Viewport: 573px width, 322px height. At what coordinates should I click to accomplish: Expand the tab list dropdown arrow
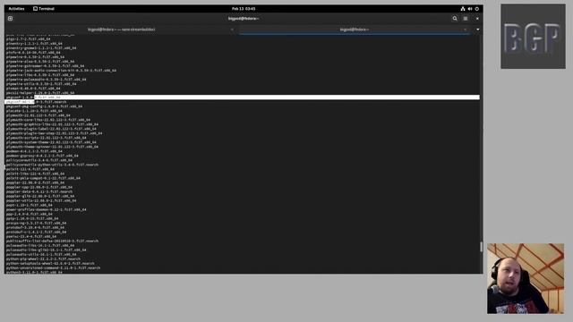click(x=477, y=30)
